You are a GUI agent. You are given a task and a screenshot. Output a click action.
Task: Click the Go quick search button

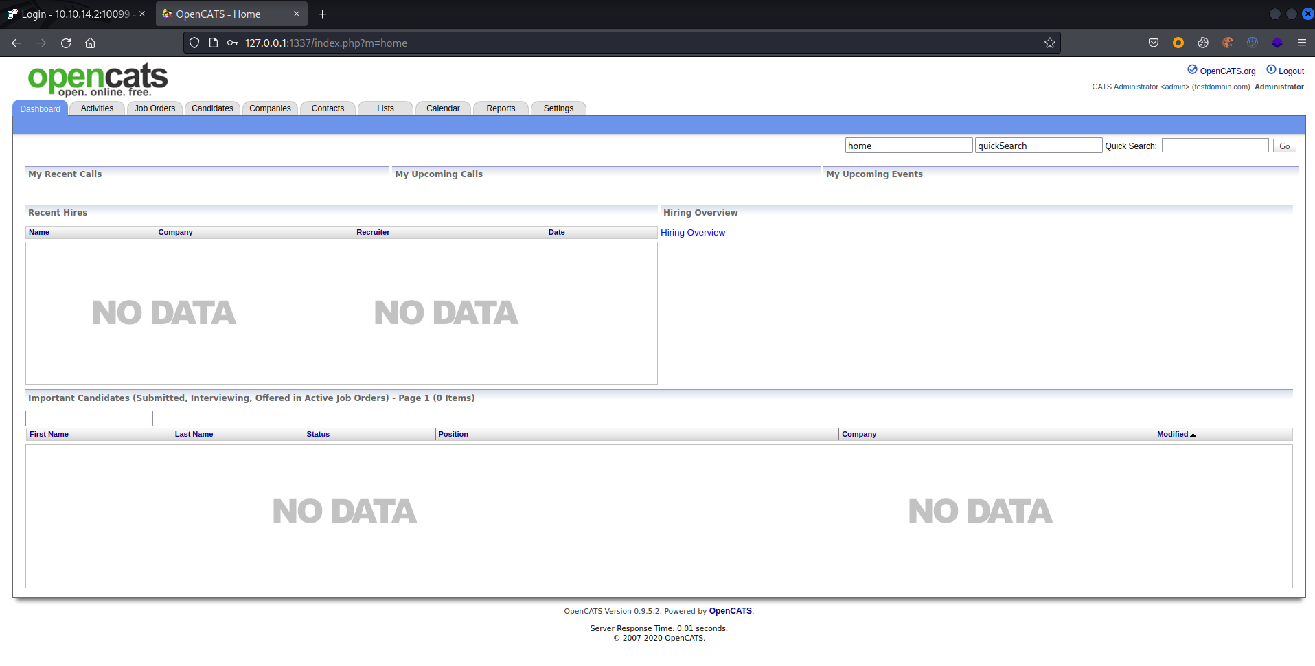click(1284, 146)
